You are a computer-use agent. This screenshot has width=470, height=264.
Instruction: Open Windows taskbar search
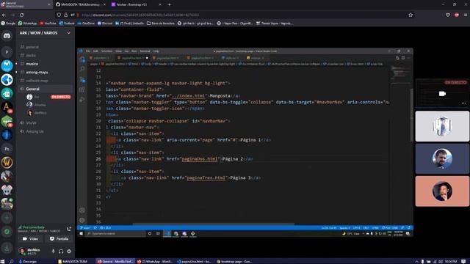click(x=12, y=261)
